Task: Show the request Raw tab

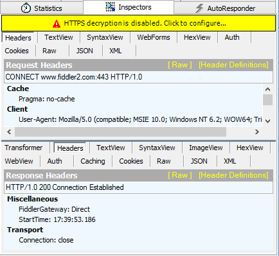Action: click(50, 51)
